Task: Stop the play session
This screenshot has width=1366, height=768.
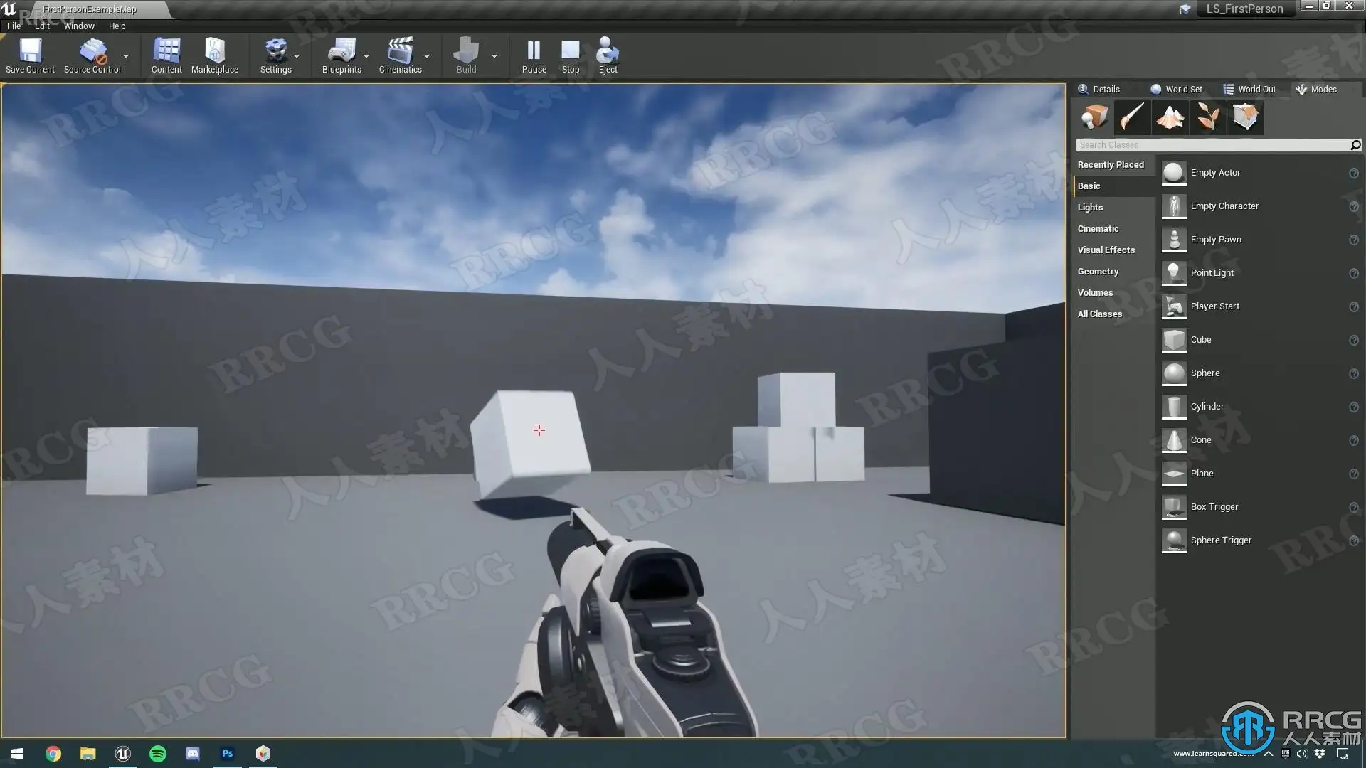Action: [x=570, y=51]
